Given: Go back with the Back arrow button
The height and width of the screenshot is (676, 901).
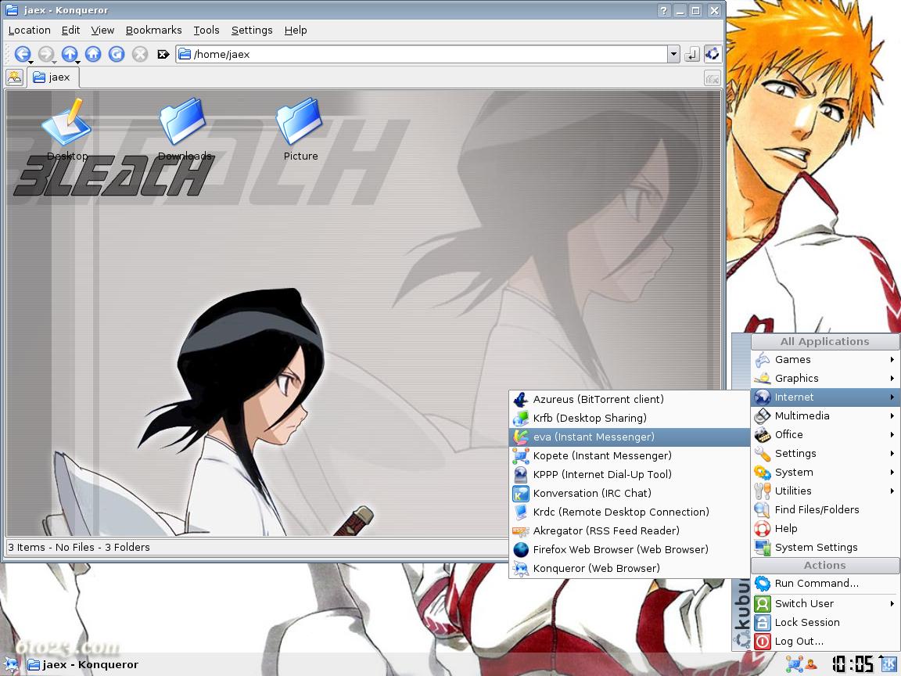Looking at the screenshot, I should coord(22,54).
